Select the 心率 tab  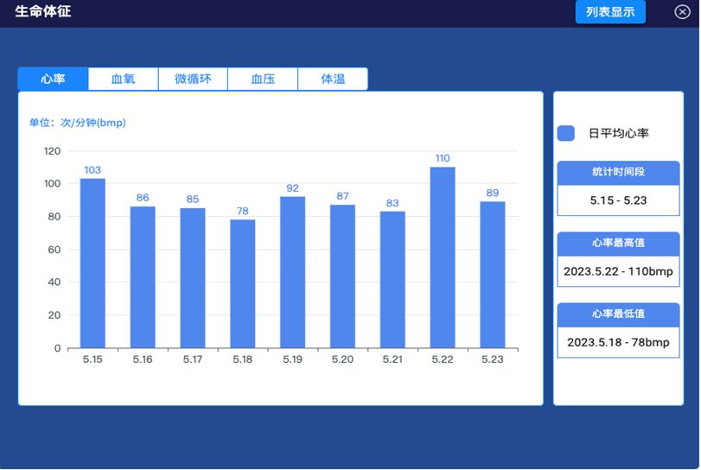(x=54, y=79)
